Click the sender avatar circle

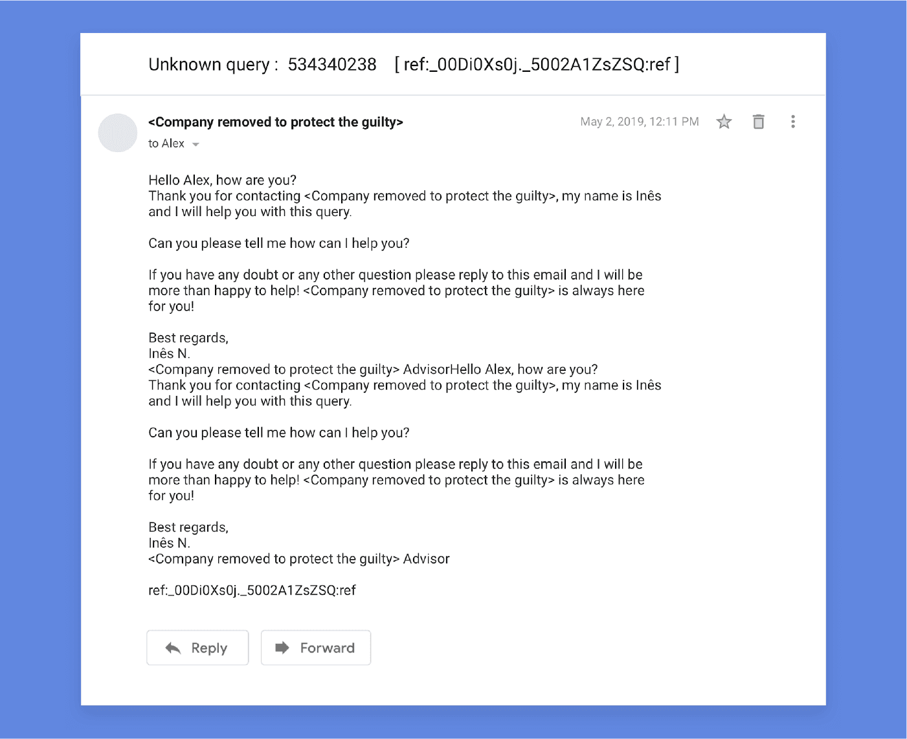click(x=117, y=133)
